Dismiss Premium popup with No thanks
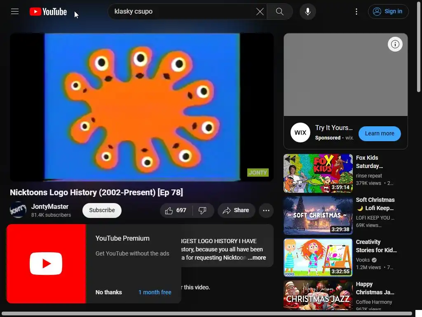The height and width of the screenshot is (317, 422). [109, 292]
